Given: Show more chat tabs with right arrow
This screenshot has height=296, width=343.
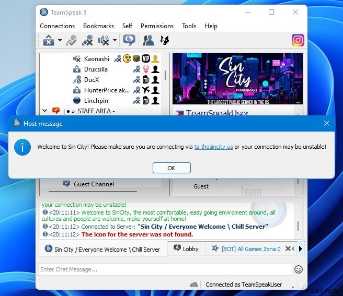Looking at the screenshot, I should coord(301,248).
